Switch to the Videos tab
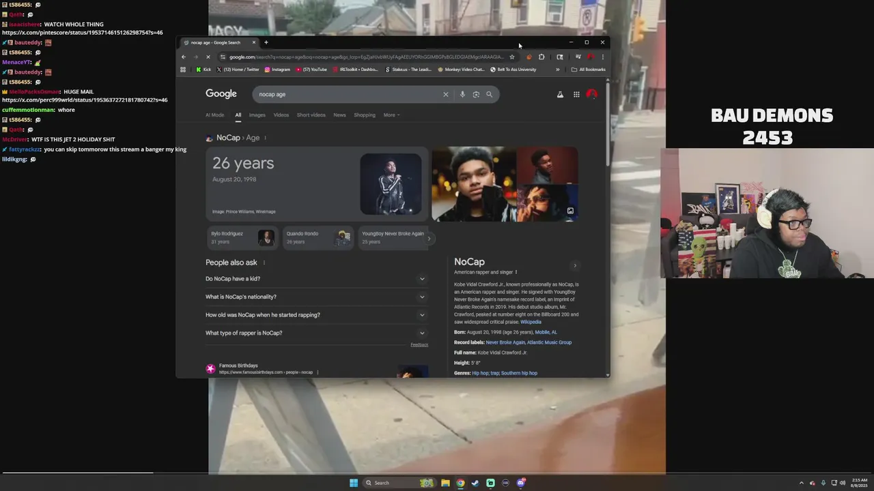 [x=281, y=115]
